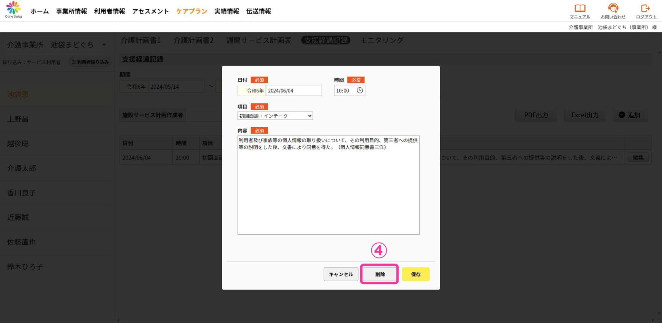Click the キャンセル button
The height and width of the screenshot is (323, 662).
click(x=341, y=274)
